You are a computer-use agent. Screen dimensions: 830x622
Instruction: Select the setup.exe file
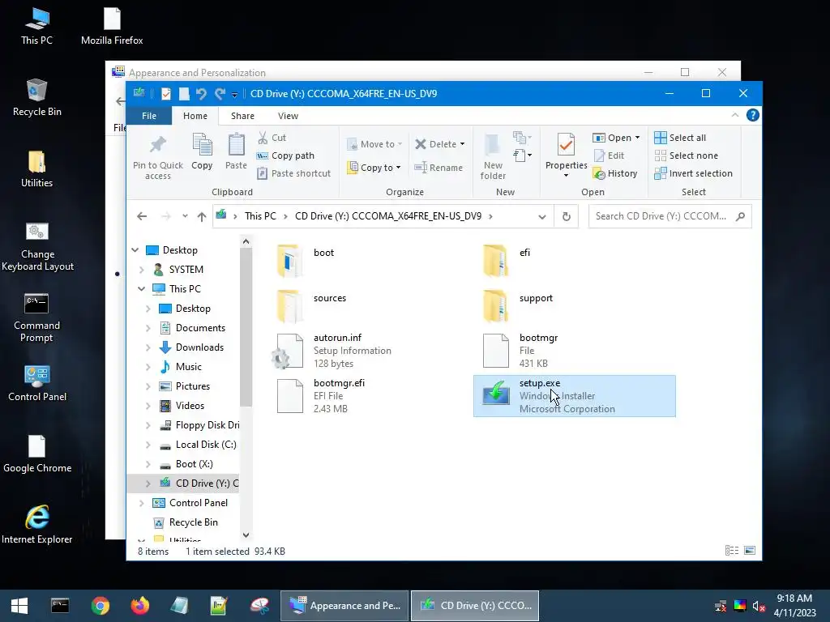[x=575, y=396]
